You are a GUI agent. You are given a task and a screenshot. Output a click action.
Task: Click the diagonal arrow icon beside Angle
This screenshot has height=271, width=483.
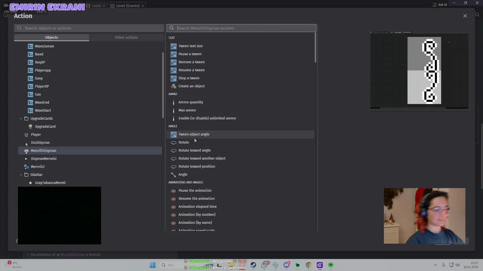click(173, 175)
